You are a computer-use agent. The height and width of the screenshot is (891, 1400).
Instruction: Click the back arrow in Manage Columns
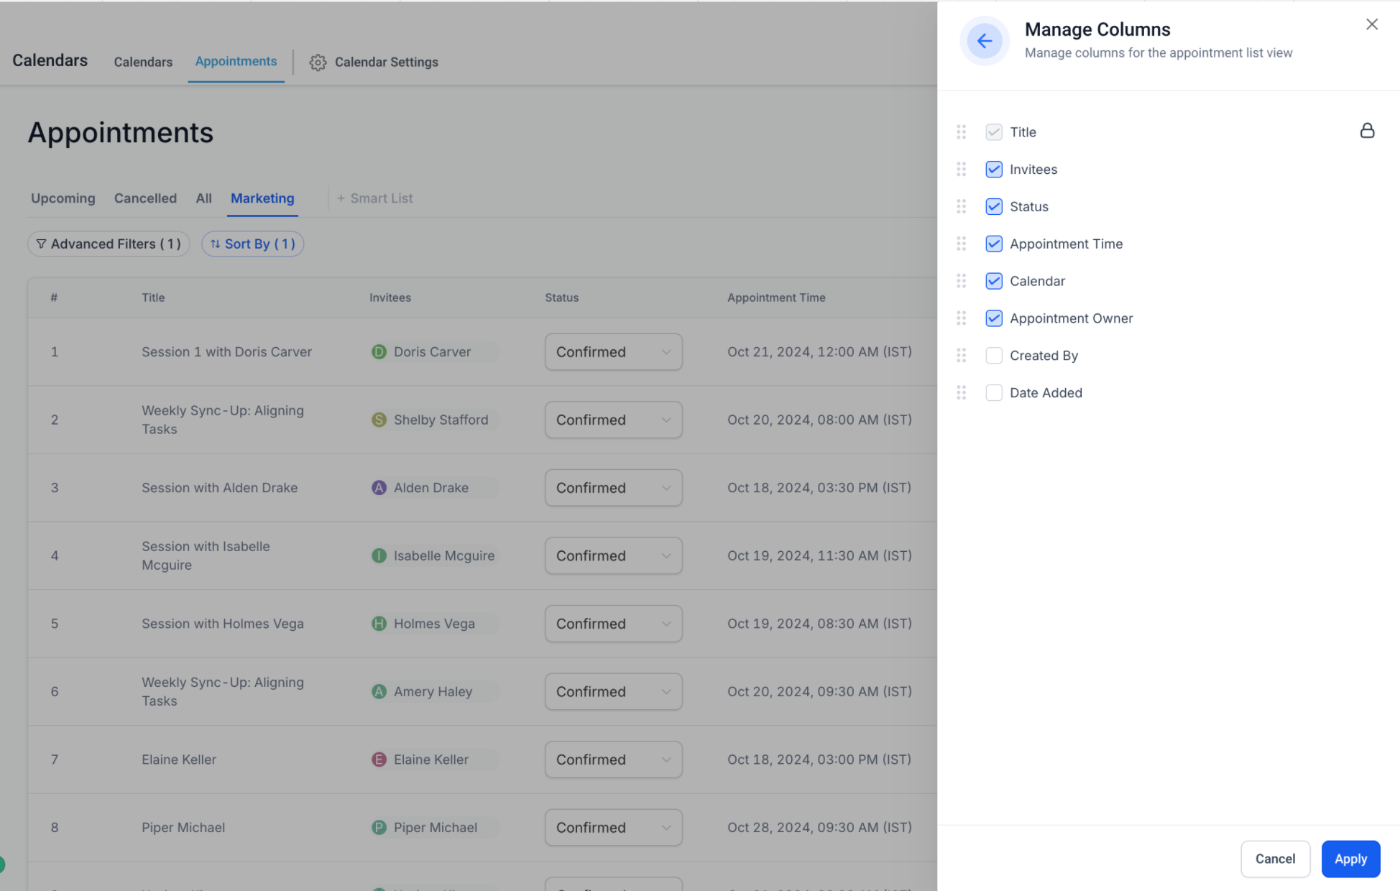984,41
